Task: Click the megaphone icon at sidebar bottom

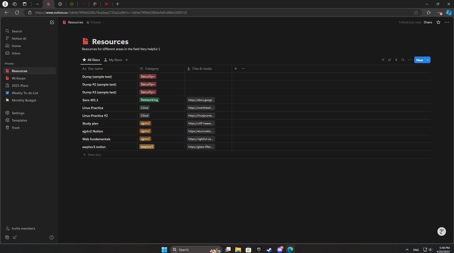Action: click(x=15, y=237)
